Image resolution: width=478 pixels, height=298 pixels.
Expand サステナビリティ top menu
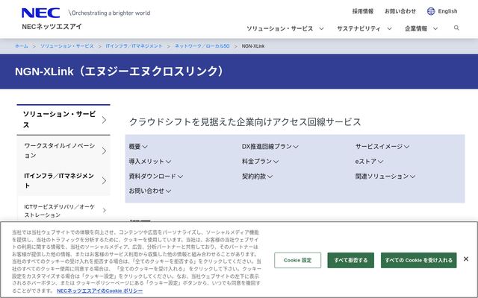click(x=364, y=28)
